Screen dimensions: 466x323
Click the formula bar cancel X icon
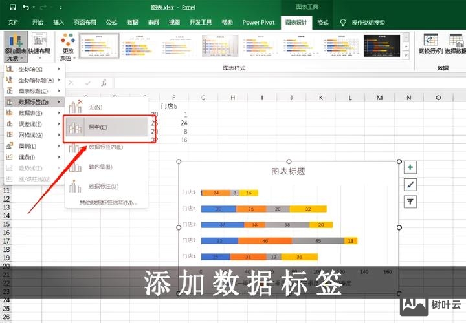tap(71, 83)
